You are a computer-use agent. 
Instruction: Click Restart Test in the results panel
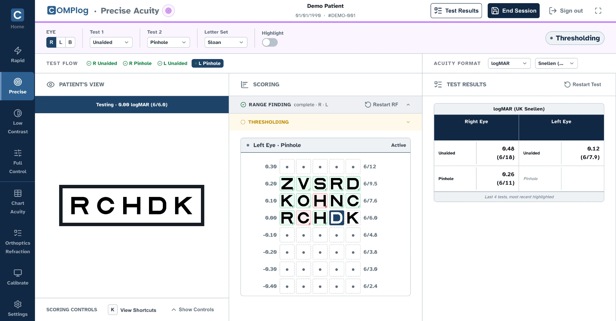(x=583, y=85)
